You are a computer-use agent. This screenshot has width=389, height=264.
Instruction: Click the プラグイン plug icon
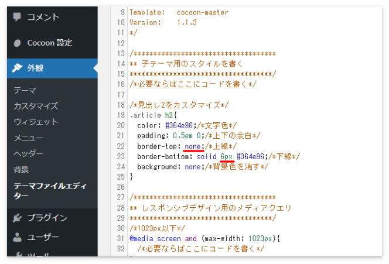pos(17,218)
